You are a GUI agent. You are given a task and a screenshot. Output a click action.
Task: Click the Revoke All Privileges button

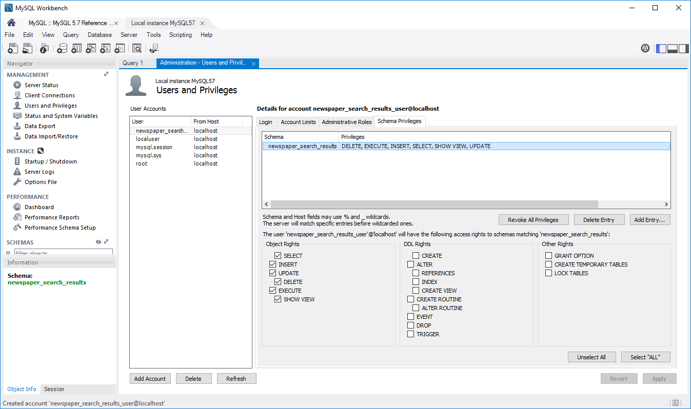(534, 219)
